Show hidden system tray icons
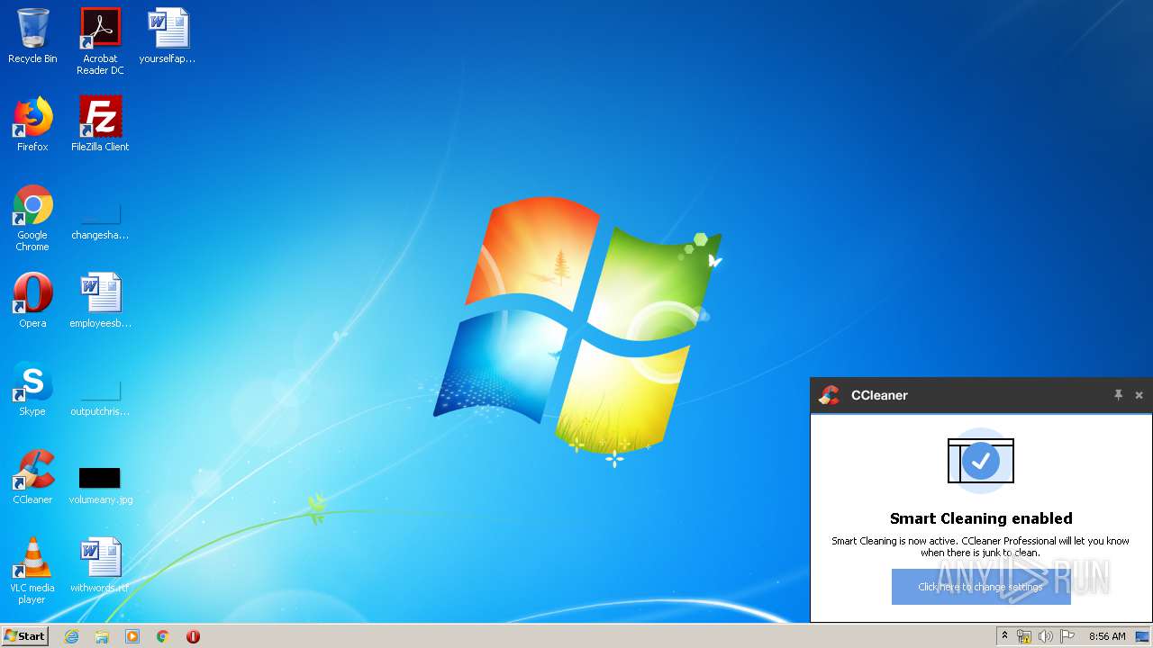The image size is (1153, 648). pyautogui.click(x=1005, y=636)
